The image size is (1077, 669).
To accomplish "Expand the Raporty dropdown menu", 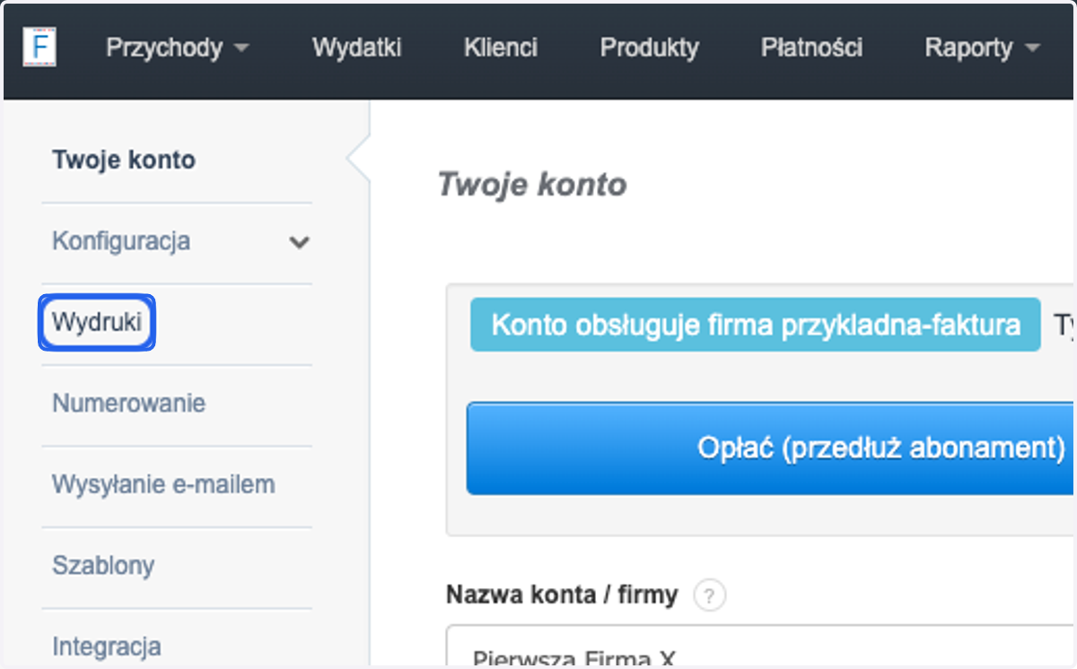I will point(982,48).
